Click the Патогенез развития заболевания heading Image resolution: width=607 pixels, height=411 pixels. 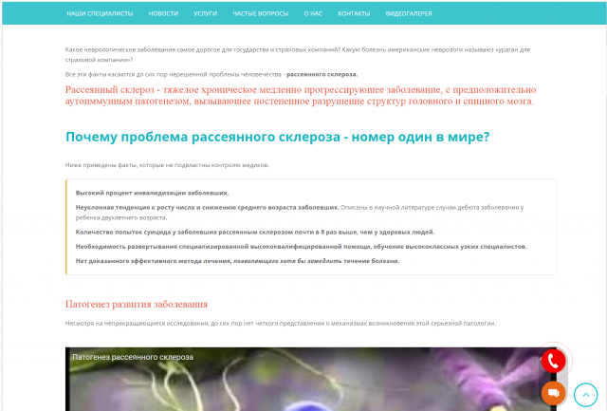[x=137, y=304]
